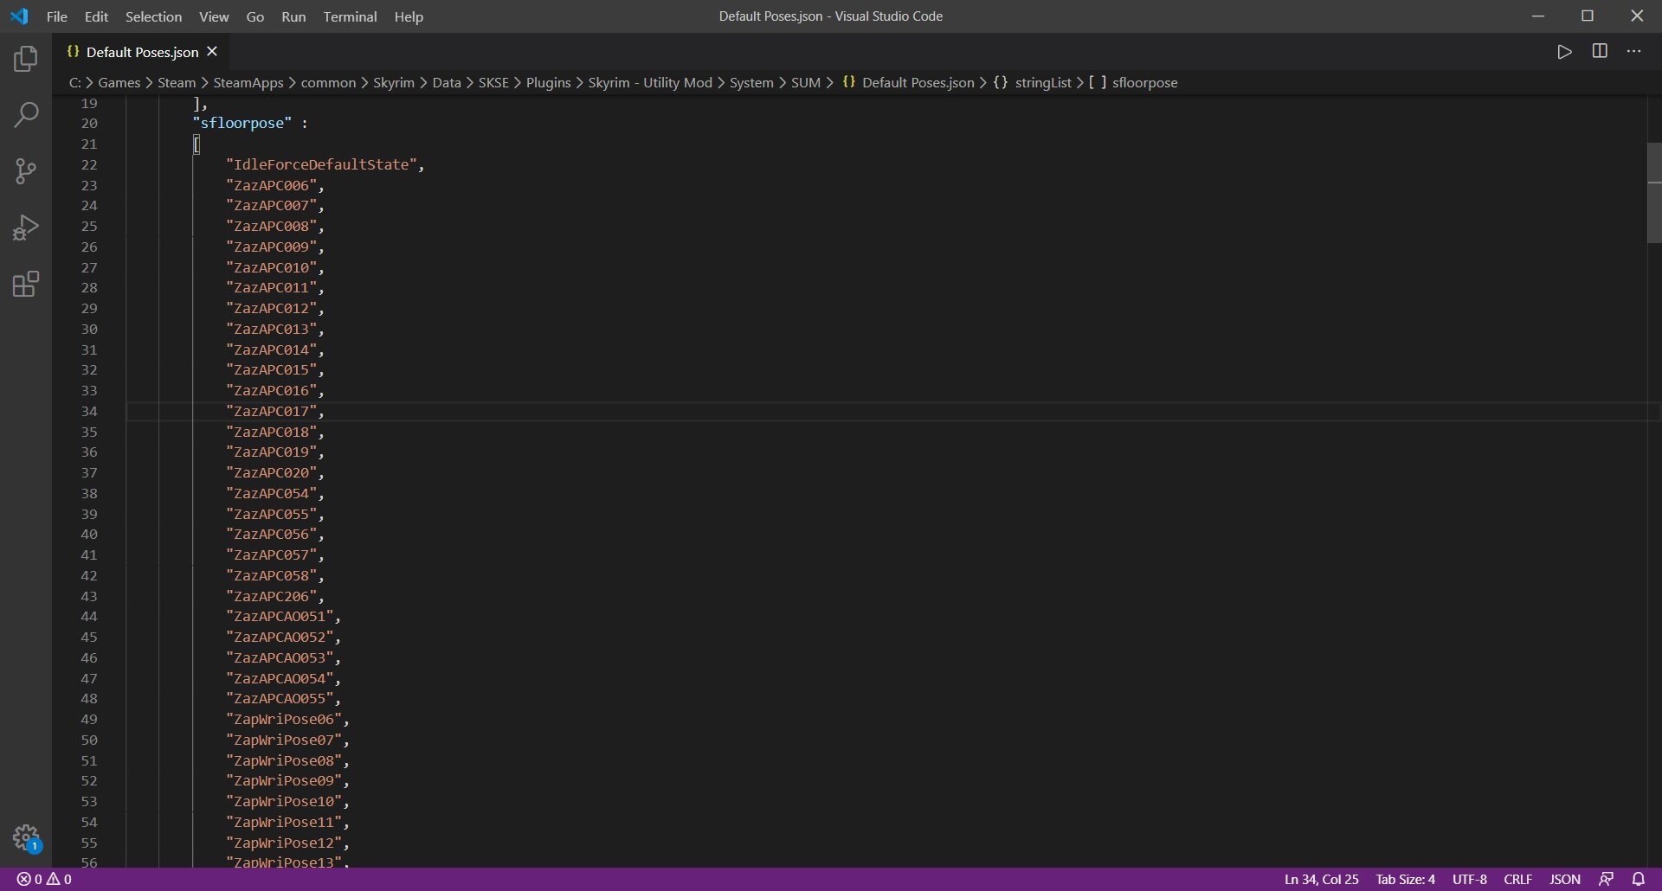
Task: Open the stringList breadcrumb symbol
Action: tap(1032, 83)
